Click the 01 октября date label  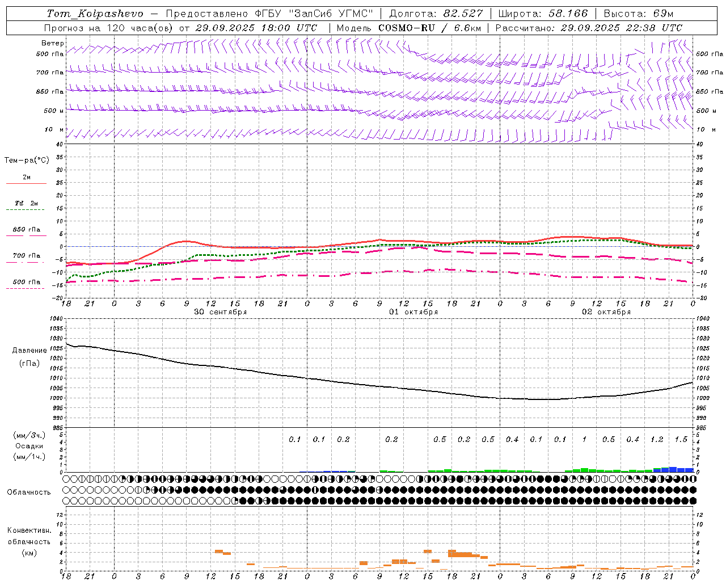[x=413, y=312]
